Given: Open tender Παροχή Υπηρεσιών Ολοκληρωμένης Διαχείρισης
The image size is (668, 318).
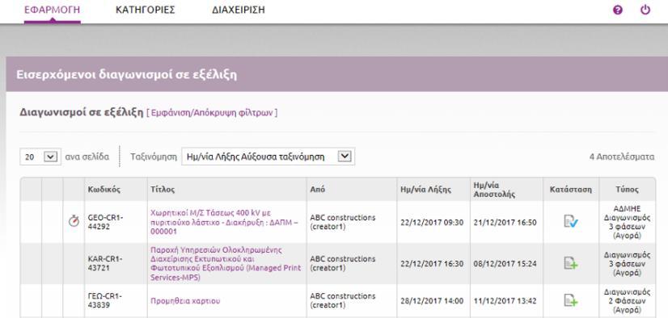Looking at the screenshot, I should click(x=226, y=264).
